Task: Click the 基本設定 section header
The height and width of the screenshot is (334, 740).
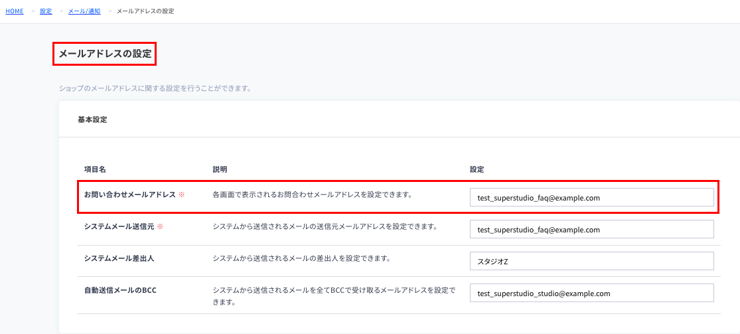Action: coord(92,120)
